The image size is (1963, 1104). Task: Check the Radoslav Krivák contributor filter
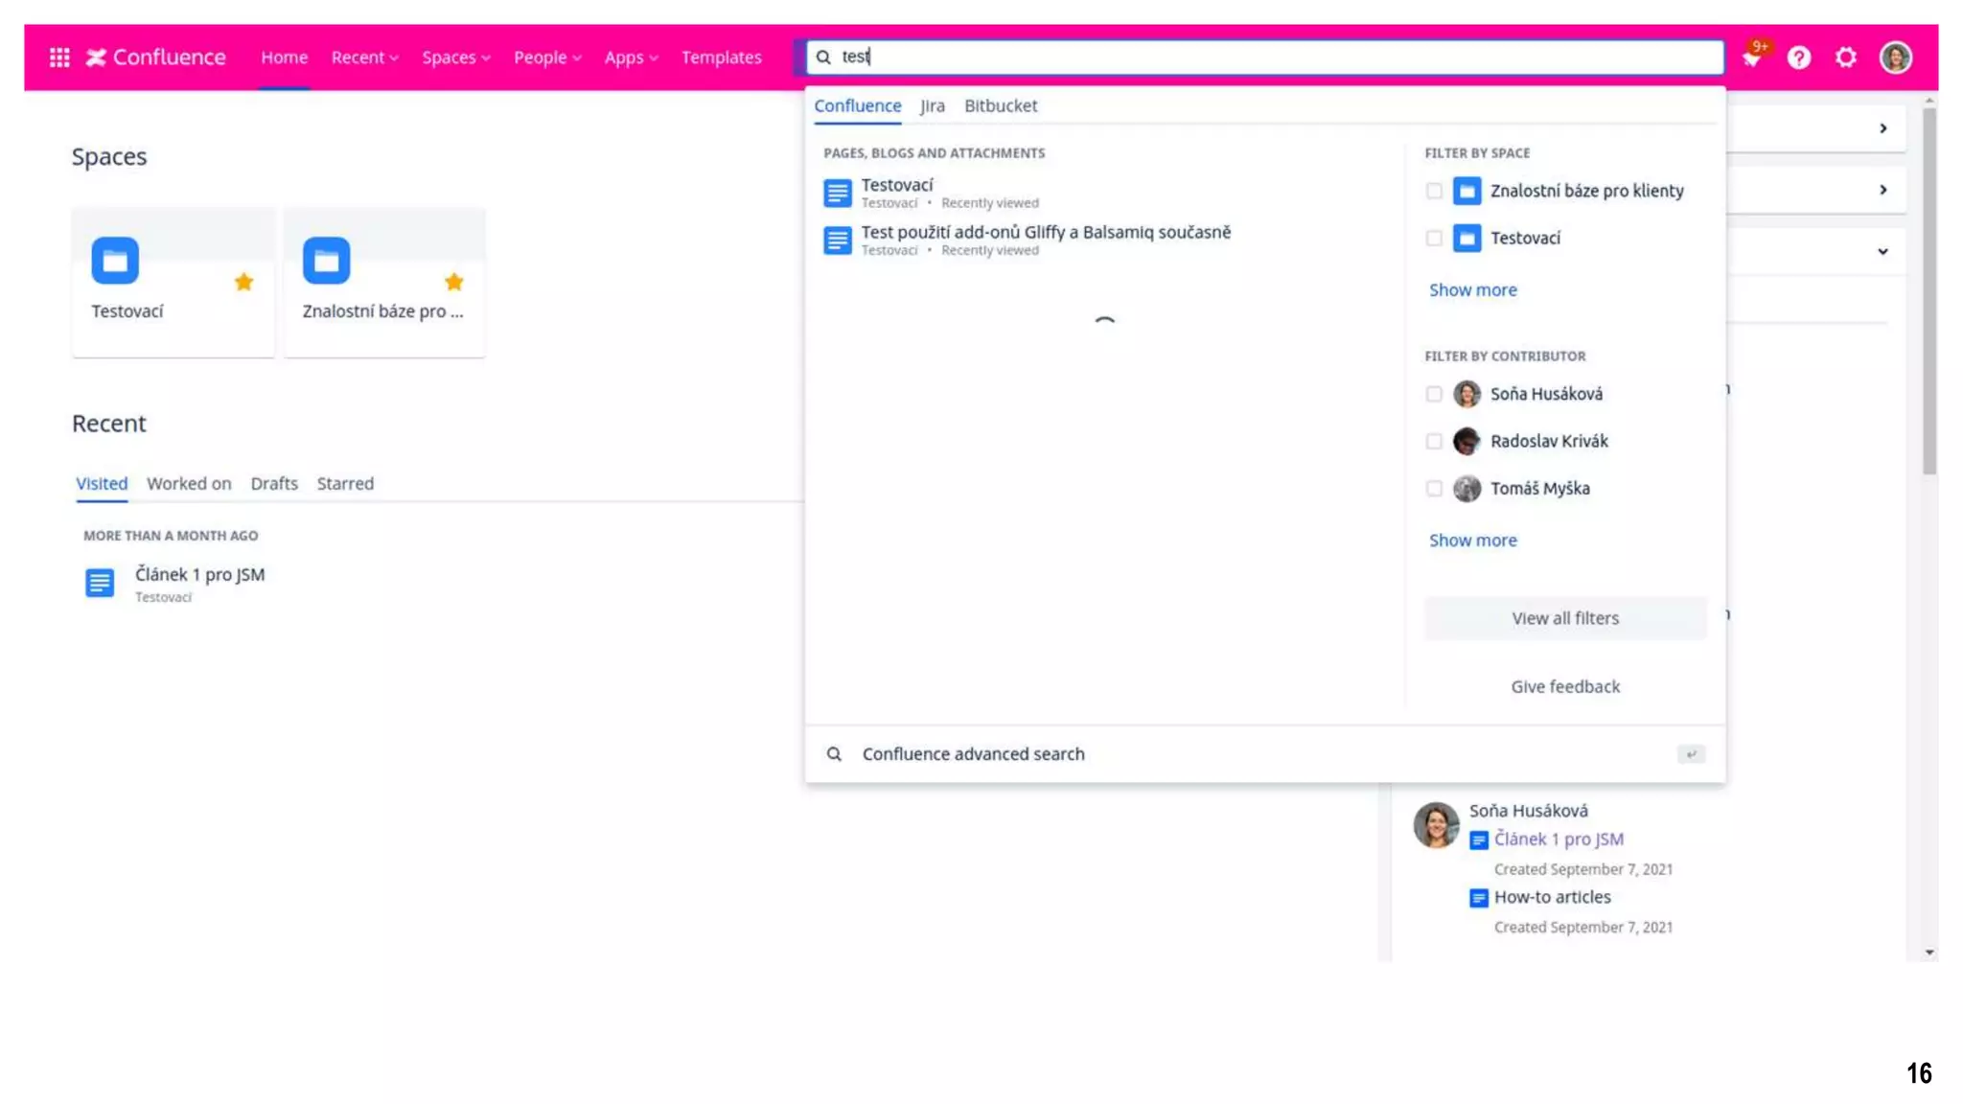pos(1434,441)
